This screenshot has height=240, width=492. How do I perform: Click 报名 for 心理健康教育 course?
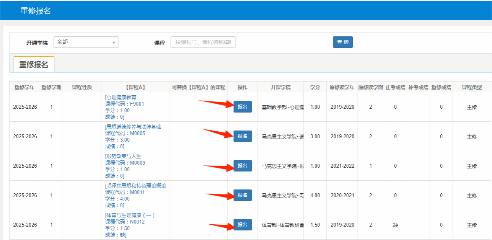click(x=243, y=107)
